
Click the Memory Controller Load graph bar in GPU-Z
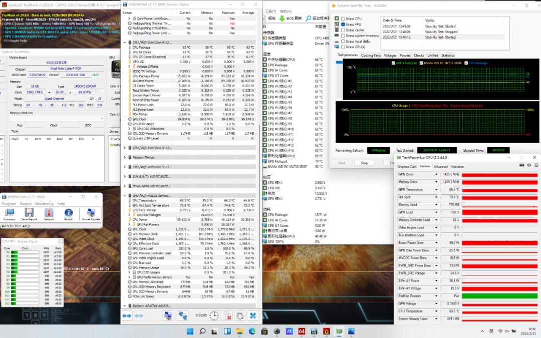click(500, 220)
